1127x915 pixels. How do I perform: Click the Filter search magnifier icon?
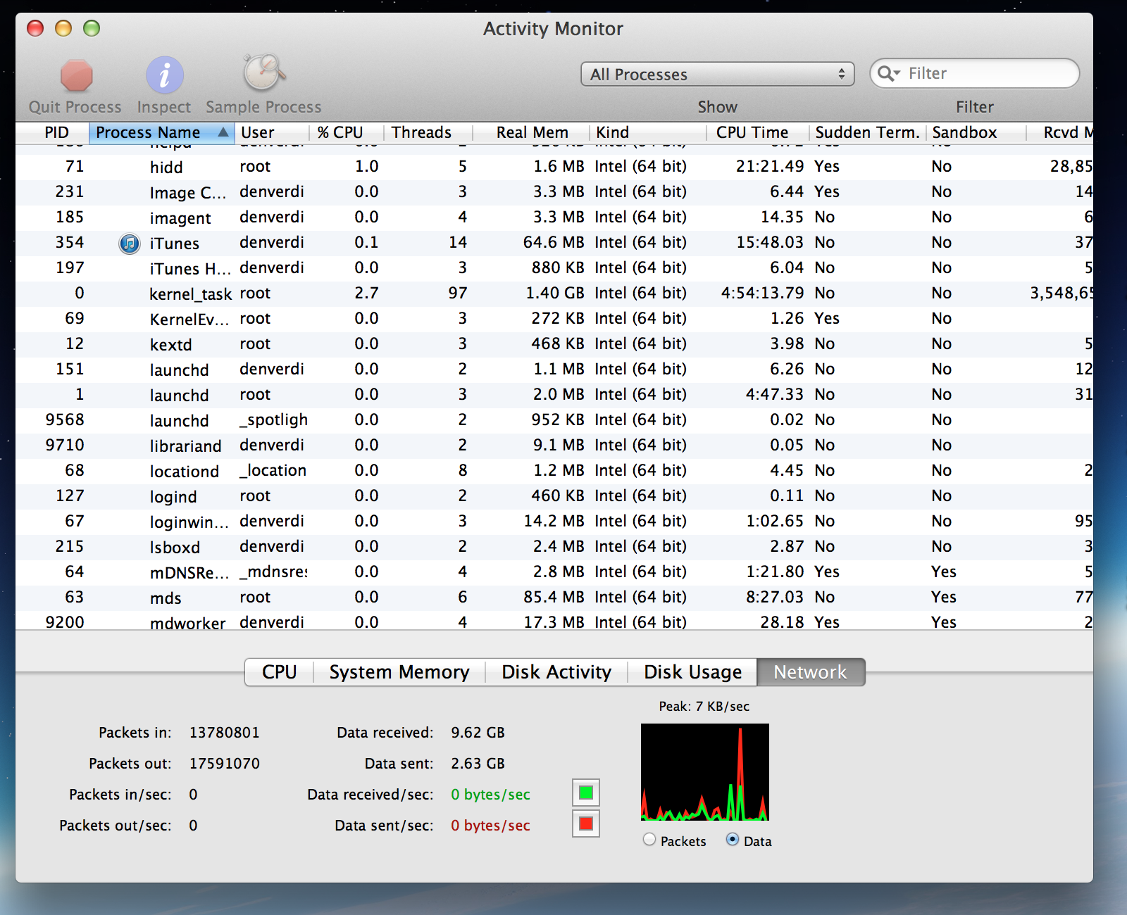pyautogui.click(x=889, y=74)
